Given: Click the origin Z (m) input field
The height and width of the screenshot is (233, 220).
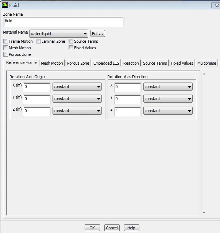Looking at the screenshot, I should pos(37,111).
